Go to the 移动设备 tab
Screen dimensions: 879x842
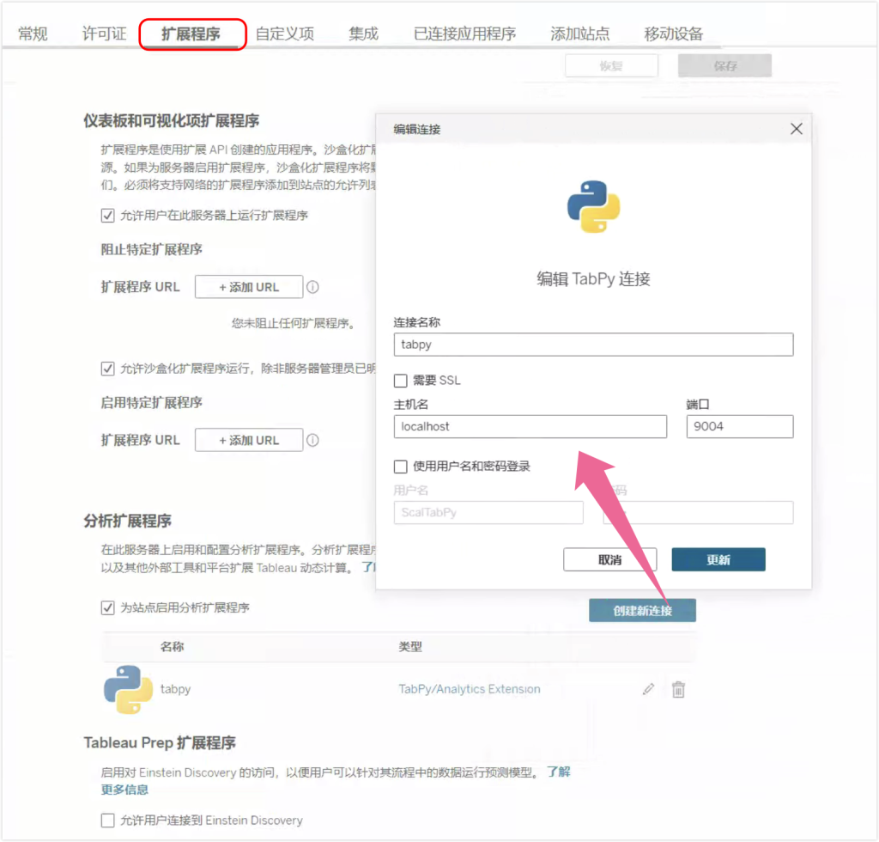tap(673, 34)
